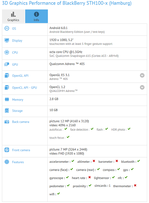The width and height of the screenshot is (149, 203).
Task: Click the Storage drive icon
Action: (7, 110)
